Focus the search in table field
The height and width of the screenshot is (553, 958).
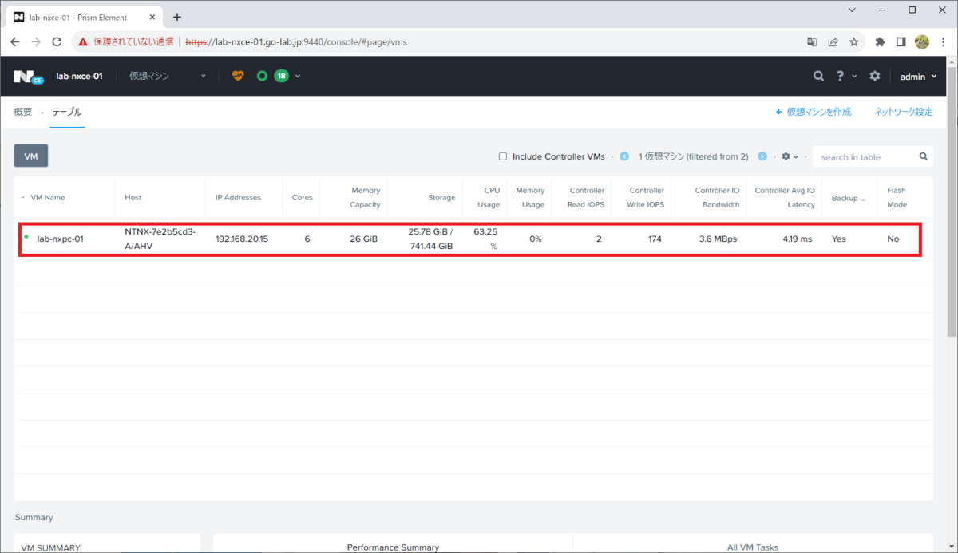866,156
